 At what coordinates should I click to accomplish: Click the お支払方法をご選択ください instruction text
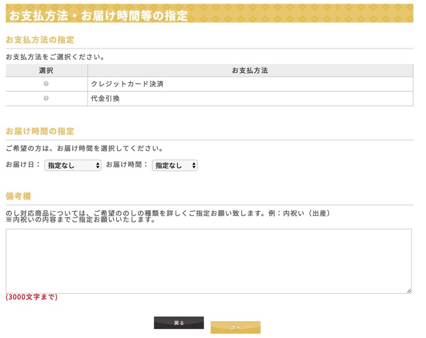click(55, 57)
